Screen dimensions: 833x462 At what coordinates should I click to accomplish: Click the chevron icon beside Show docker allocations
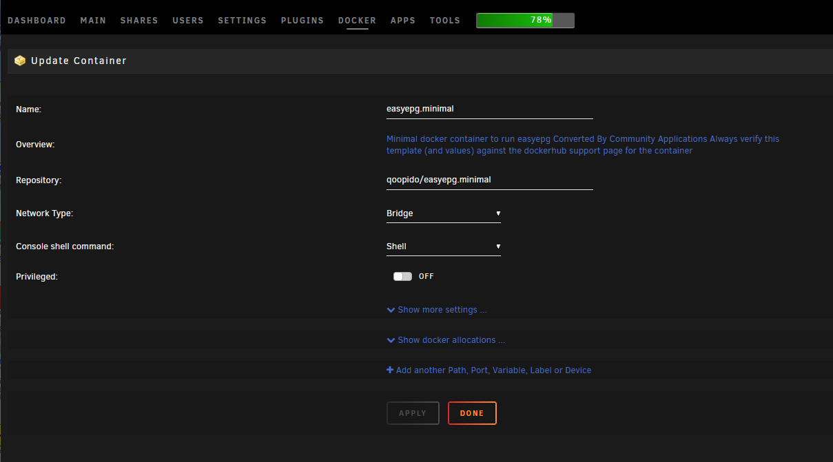tap(391, 340)
